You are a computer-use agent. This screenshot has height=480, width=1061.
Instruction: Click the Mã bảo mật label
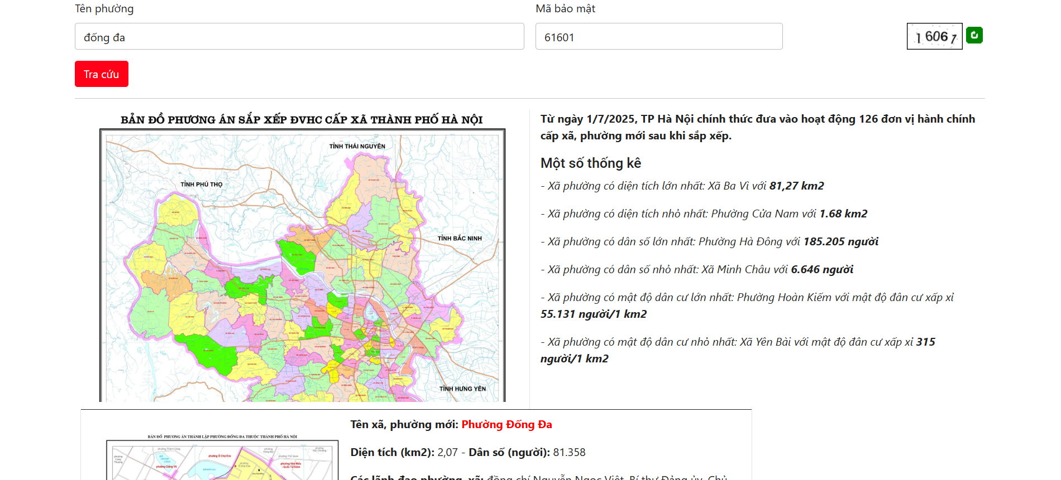click(565, 9)
